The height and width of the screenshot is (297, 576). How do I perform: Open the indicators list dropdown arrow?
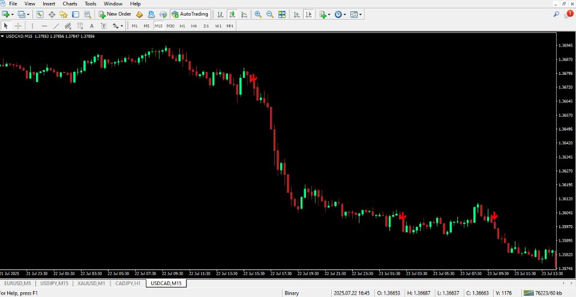(x=329, y=14)
